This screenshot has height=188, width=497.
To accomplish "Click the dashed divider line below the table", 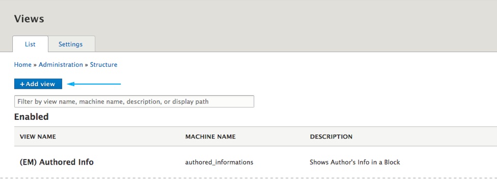I will [x=249, y=178].
